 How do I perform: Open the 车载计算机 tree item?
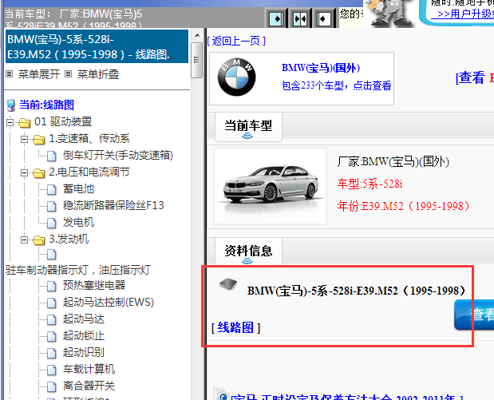point(89,369)
